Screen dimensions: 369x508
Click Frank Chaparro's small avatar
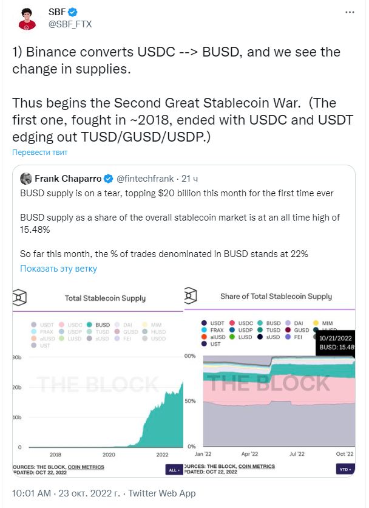tap(26, 179)
